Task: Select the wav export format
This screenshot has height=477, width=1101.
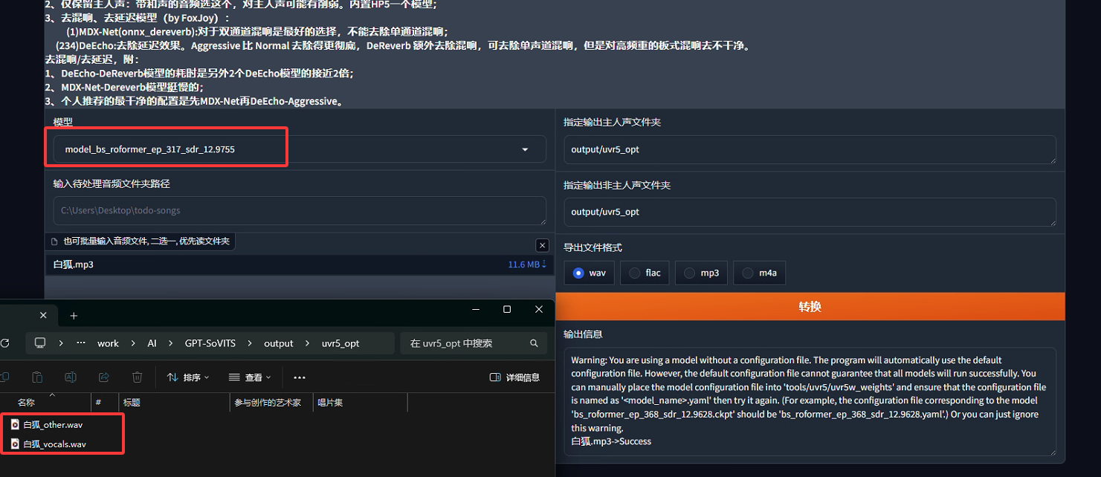Action: coord(589,273)
